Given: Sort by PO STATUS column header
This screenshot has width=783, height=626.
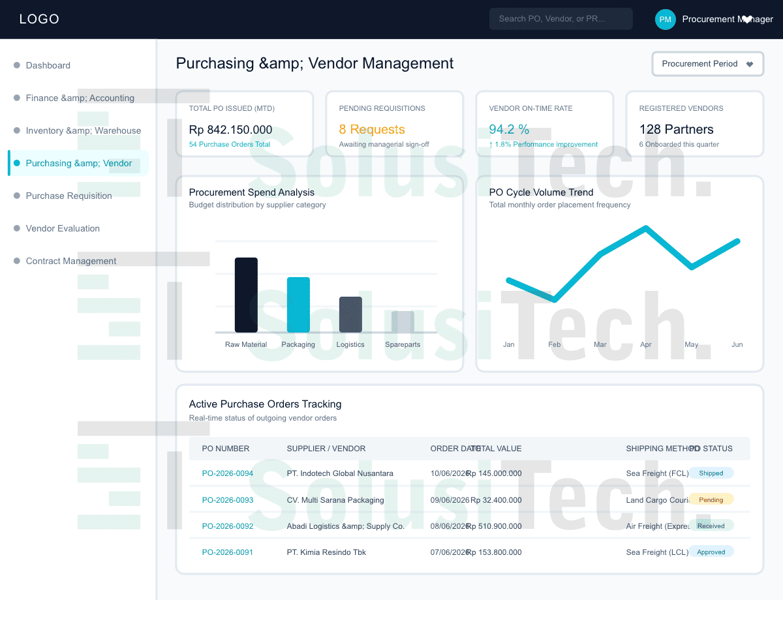Looking at the screenshot, I should [x=711, y=449].
